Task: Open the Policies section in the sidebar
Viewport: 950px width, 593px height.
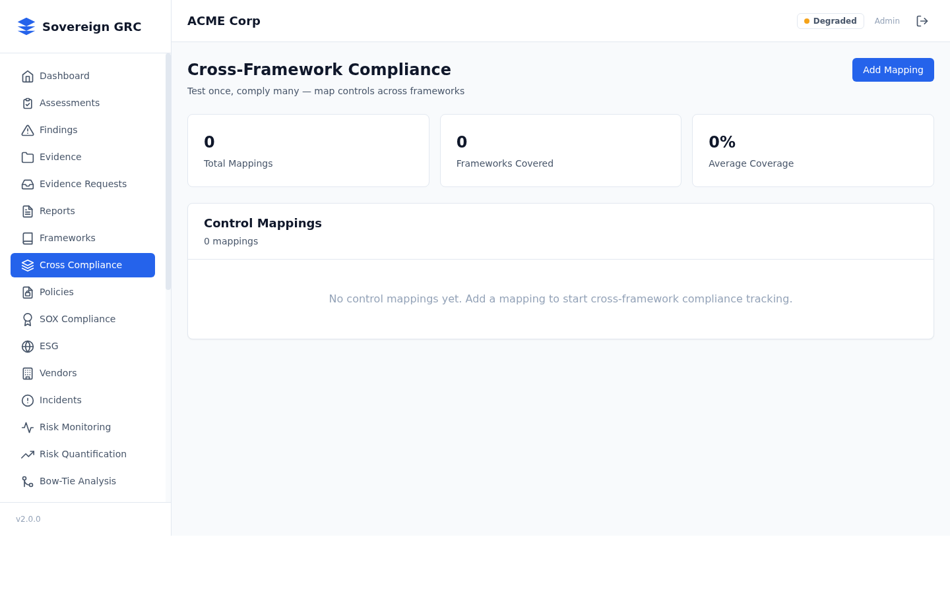Action: [x=57, y=292]
